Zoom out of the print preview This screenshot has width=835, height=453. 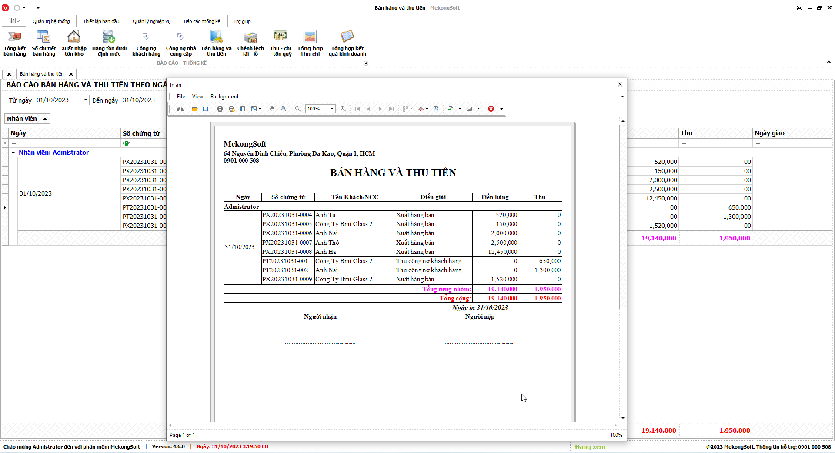point(298,109)
